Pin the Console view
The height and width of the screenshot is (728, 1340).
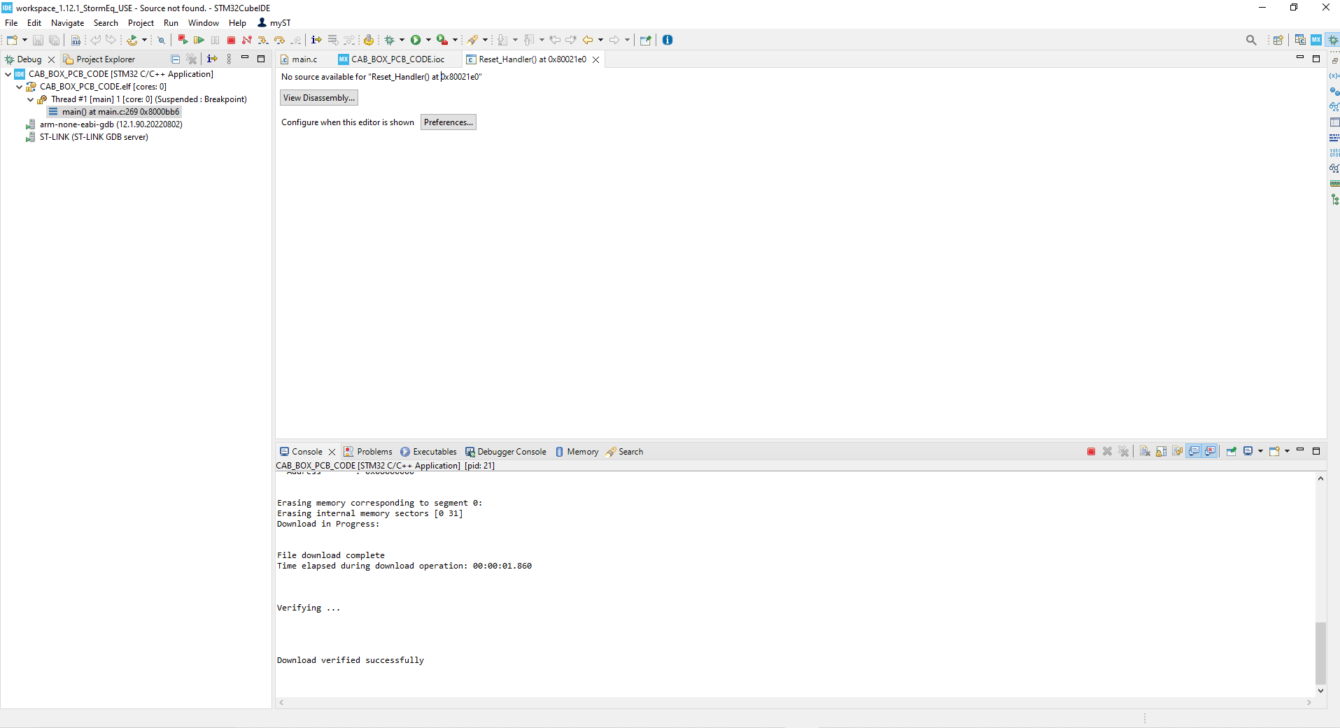pyautogui.click(x=1232, y=452)
